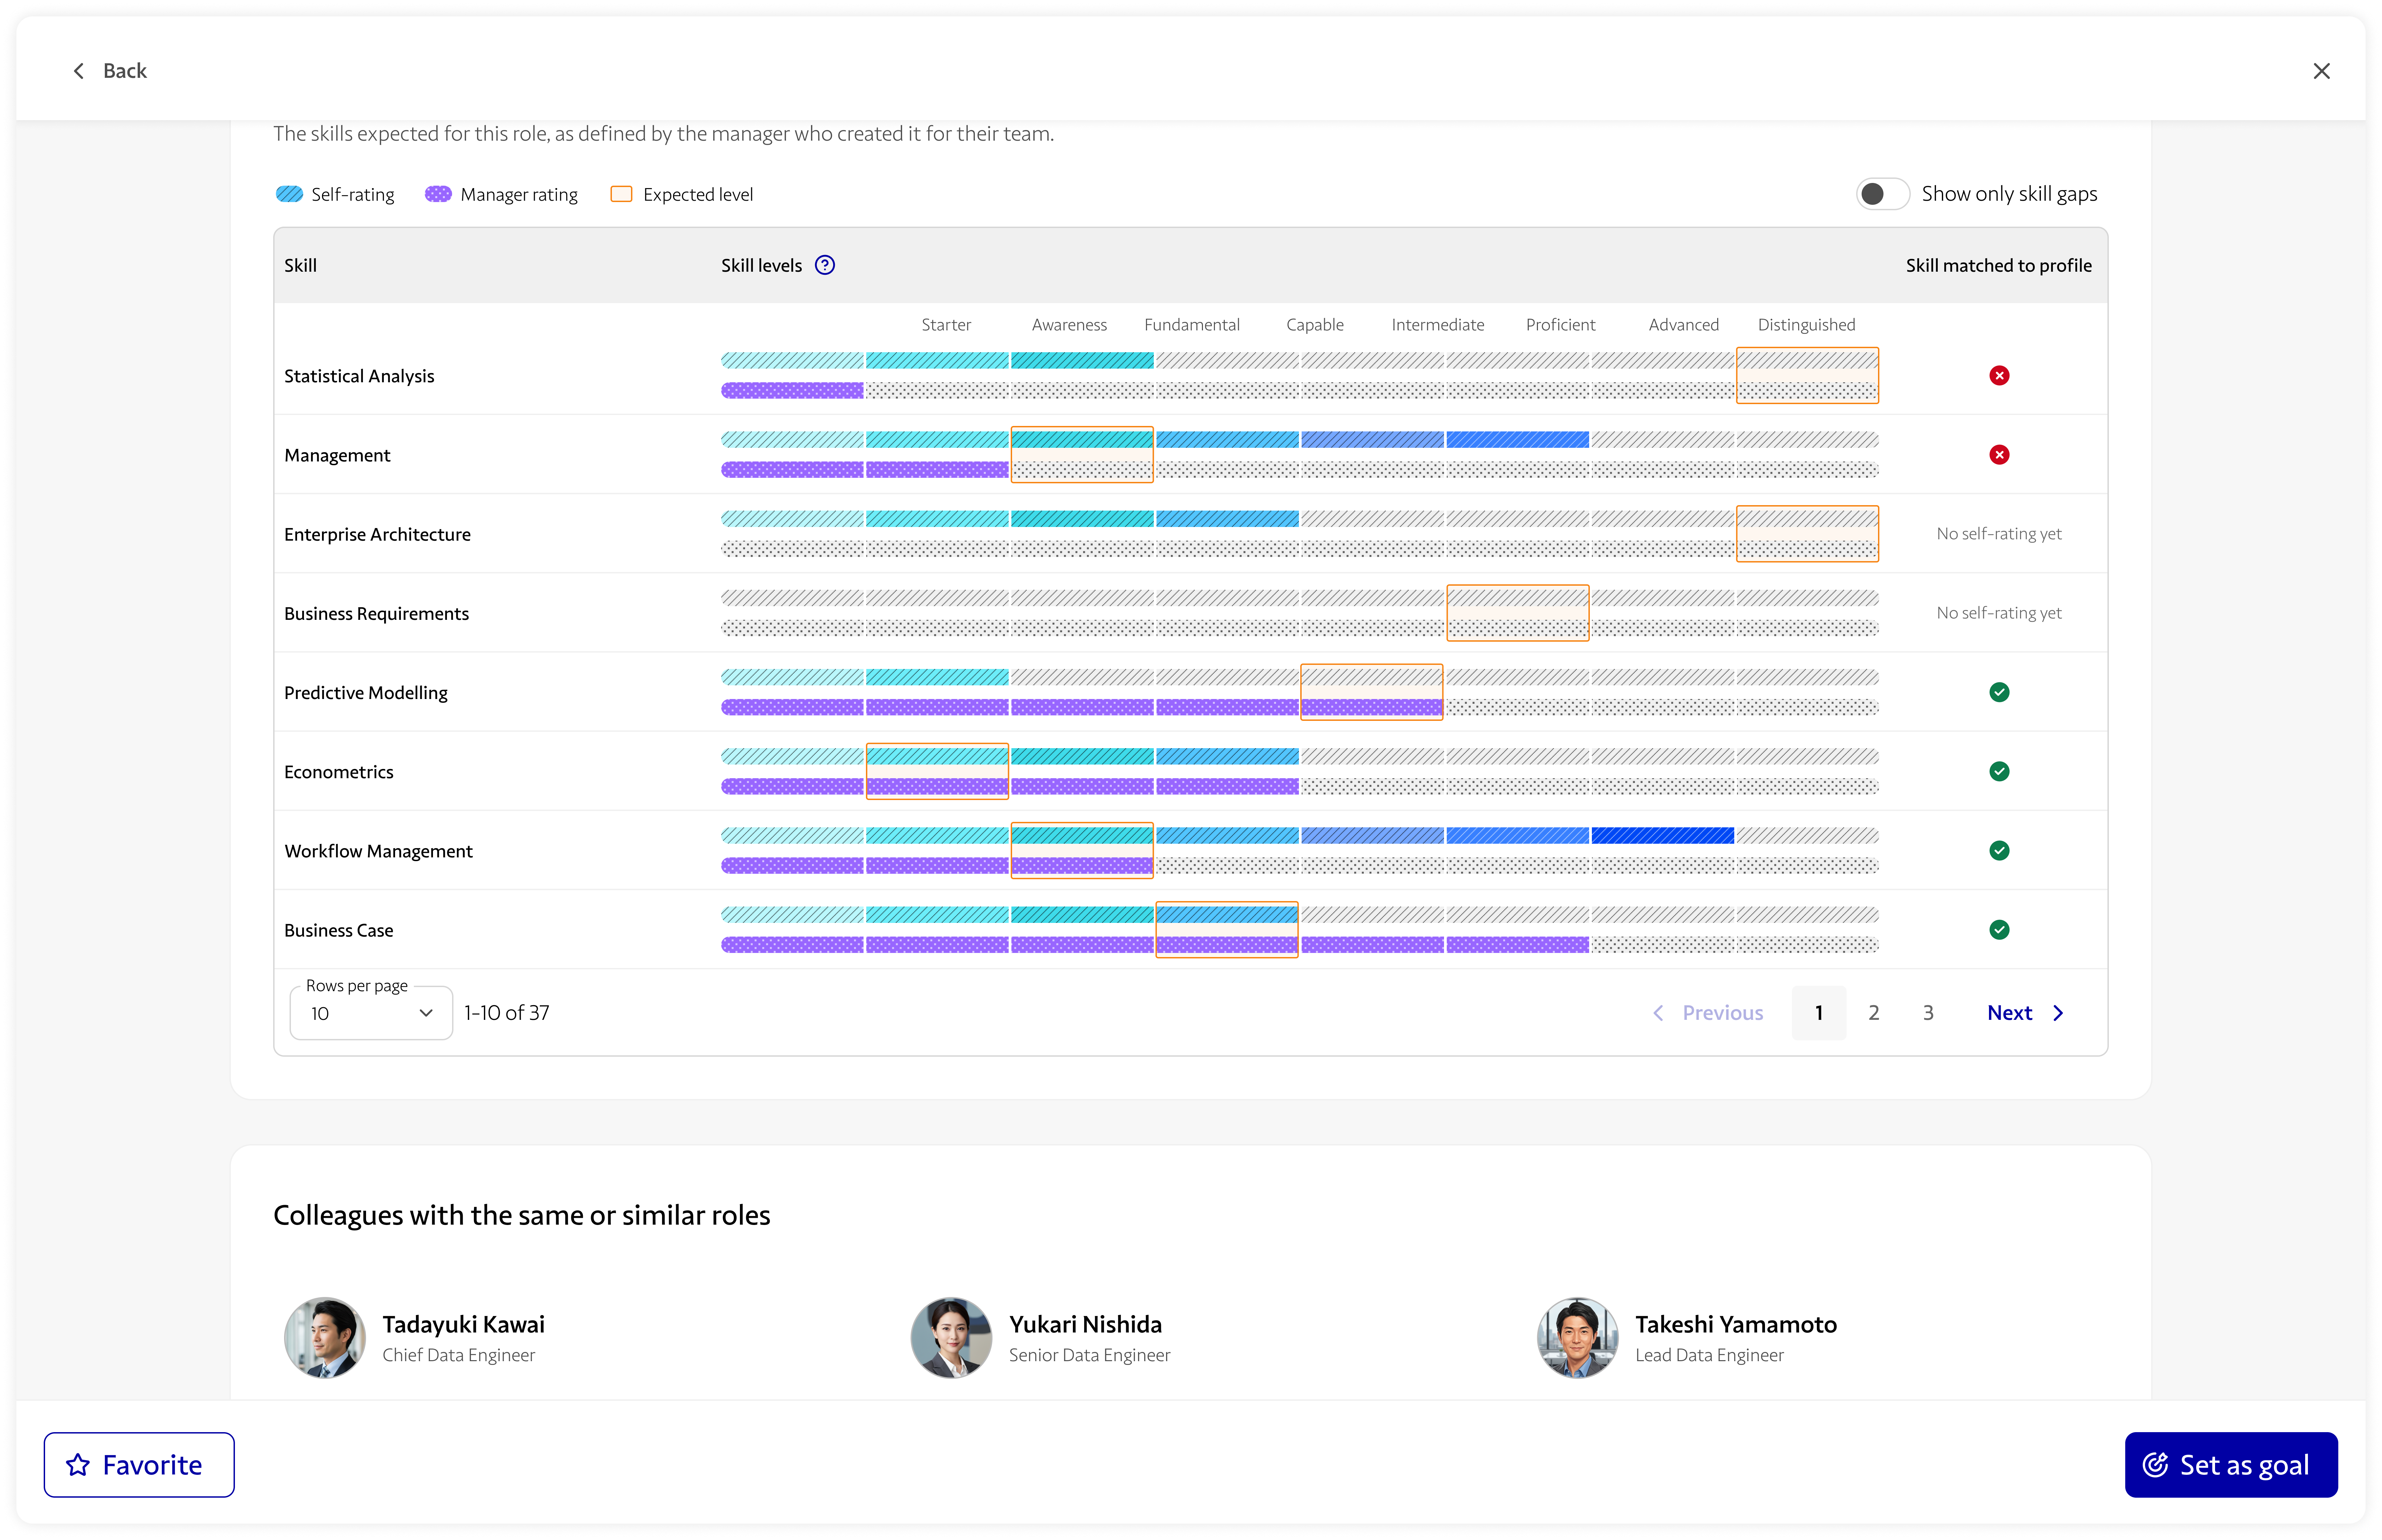Click the Intermediate level label
The image size is (2382, 1540).
[1438, 325]
